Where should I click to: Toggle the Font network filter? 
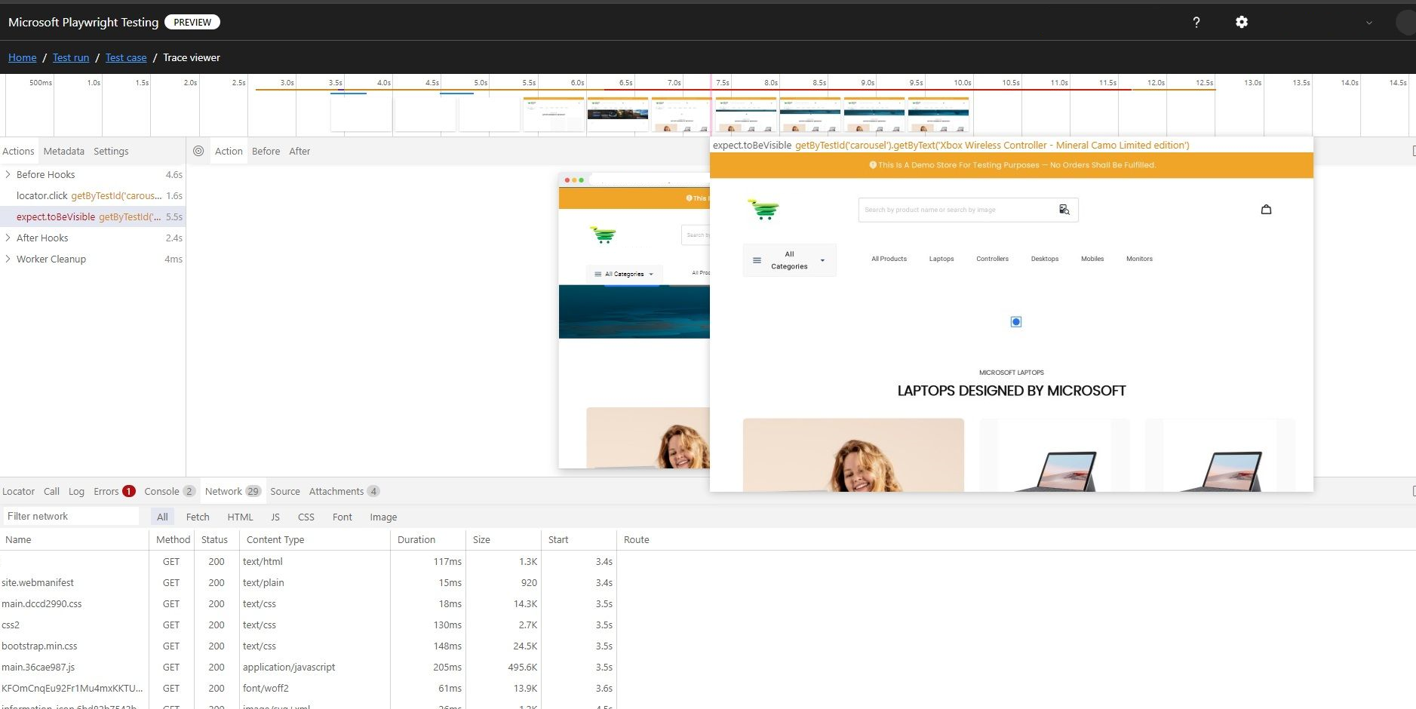pos(342,517)
